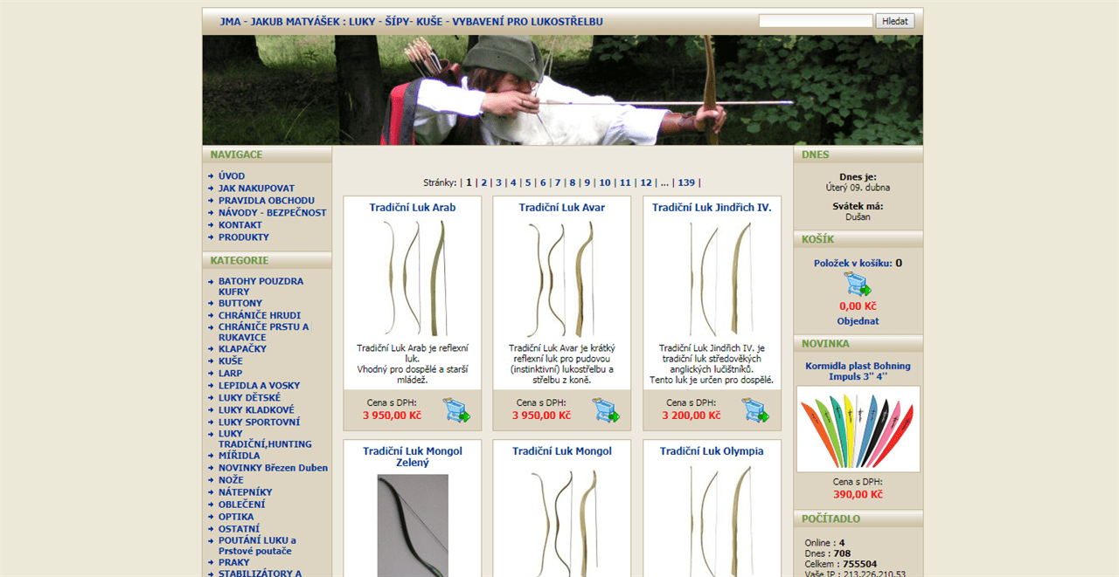1119x577 pixels.
Task: View Tradiční Luk Jindřich IV. bow image
Action: (712, 278)
